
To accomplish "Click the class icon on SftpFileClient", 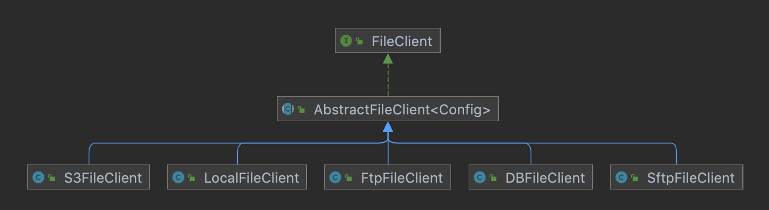I will [x=621, y=178].
